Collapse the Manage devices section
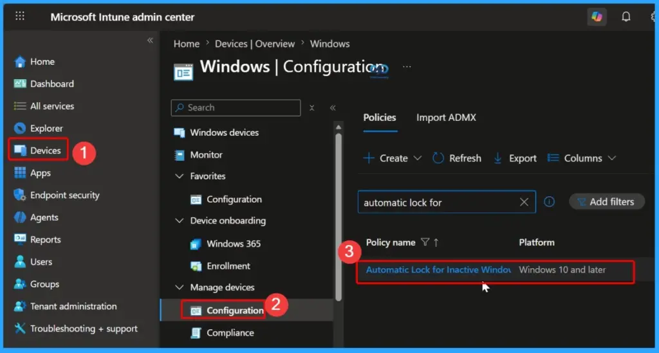659x353 pixels. [179, 287]
